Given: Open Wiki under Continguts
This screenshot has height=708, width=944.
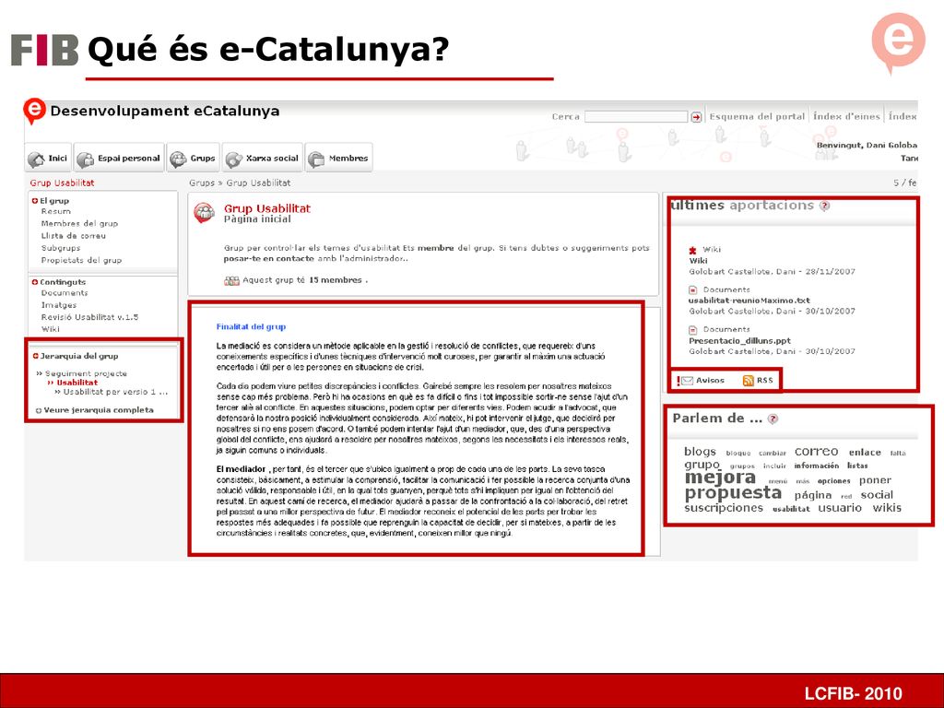Looking at the screenshot, I should coord(51,329).
